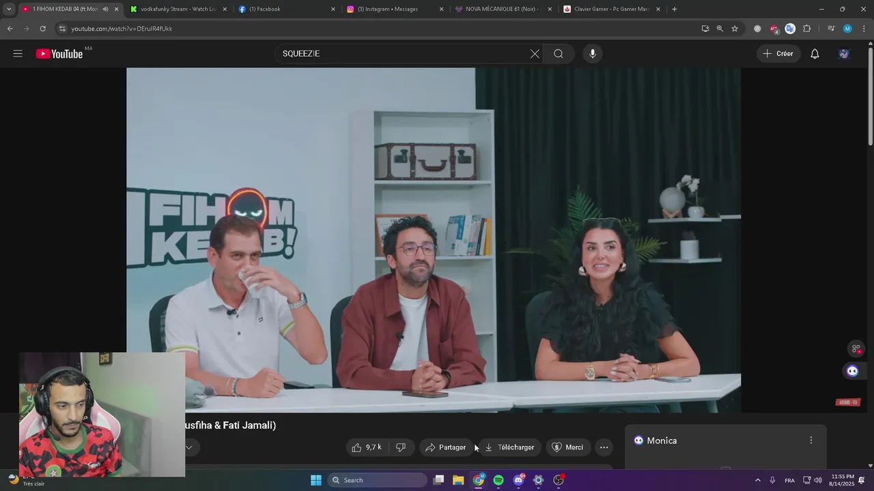Open page zoom magnifier in address bar
The image size is (874, 491).
coord(720,29)
